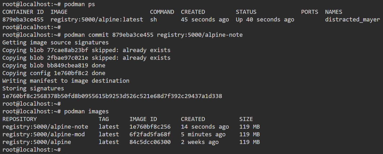
Task: Click the "2 weeks ago" created value
Action: pos(200,142)
